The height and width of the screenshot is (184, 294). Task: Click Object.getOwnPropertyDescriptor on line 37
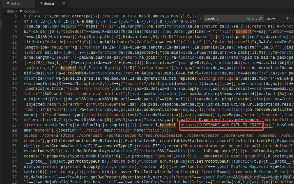(x=111, y=177)
